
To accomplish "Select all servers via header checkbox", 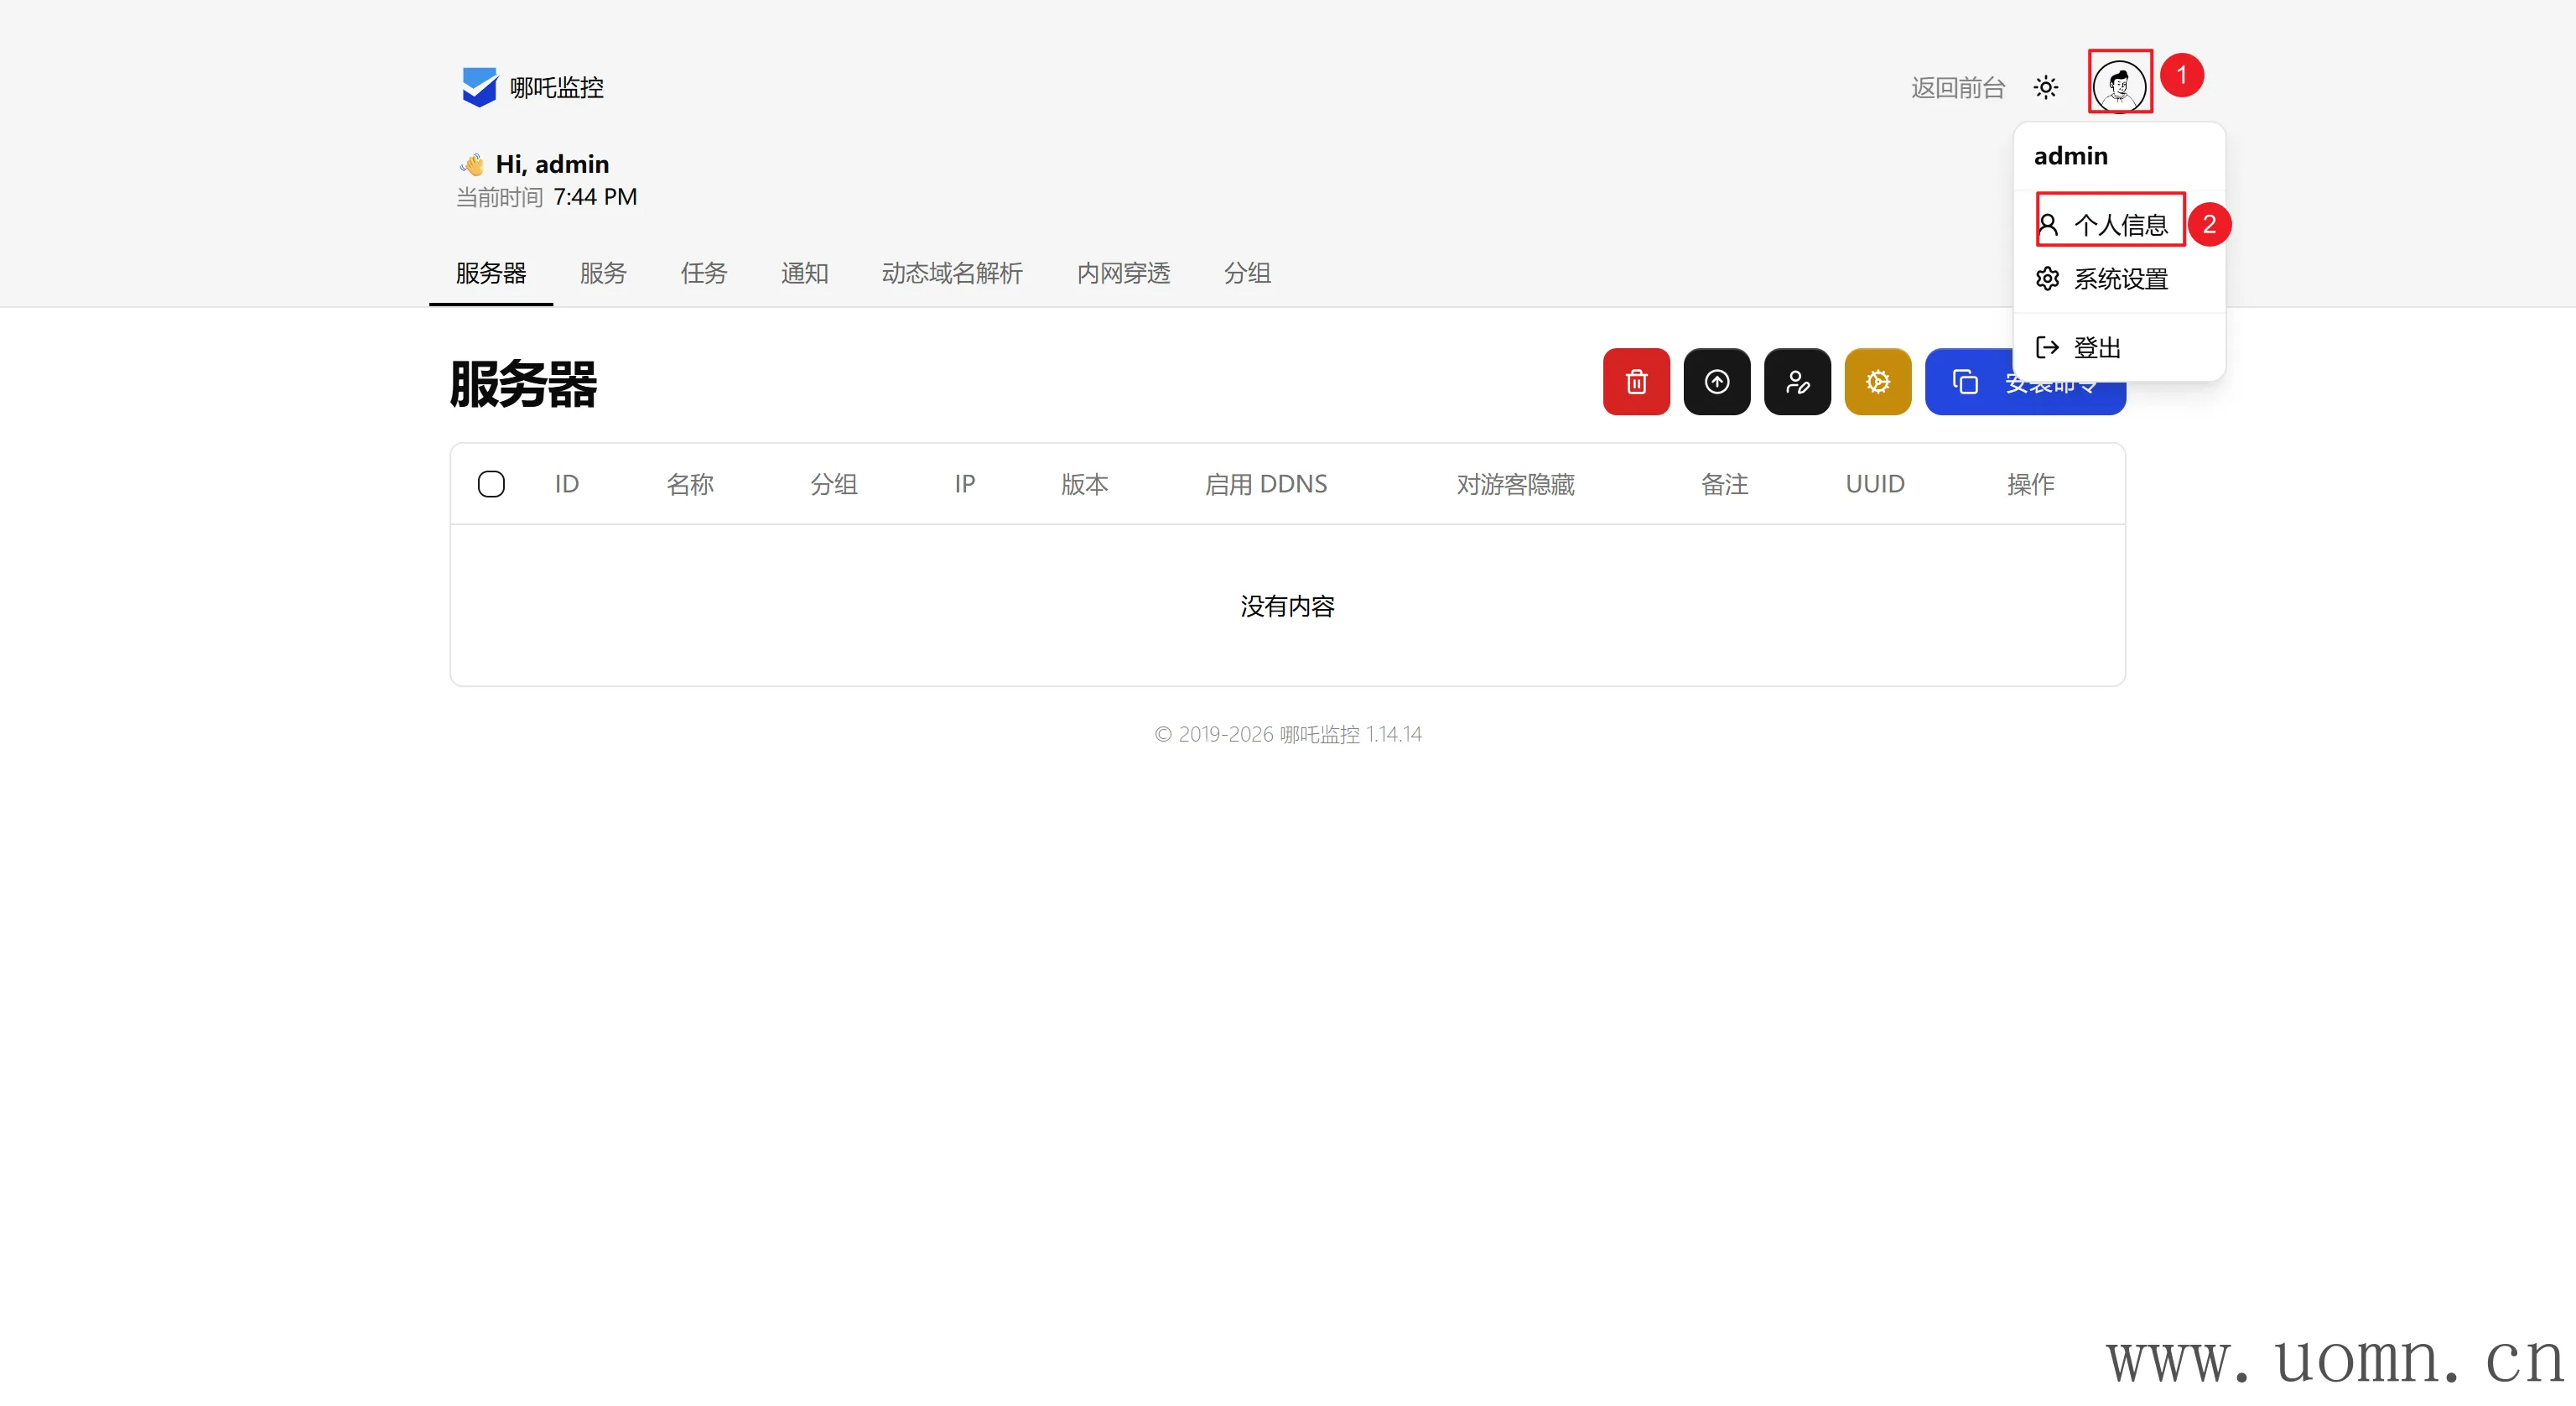I will (x=491, y=484).
